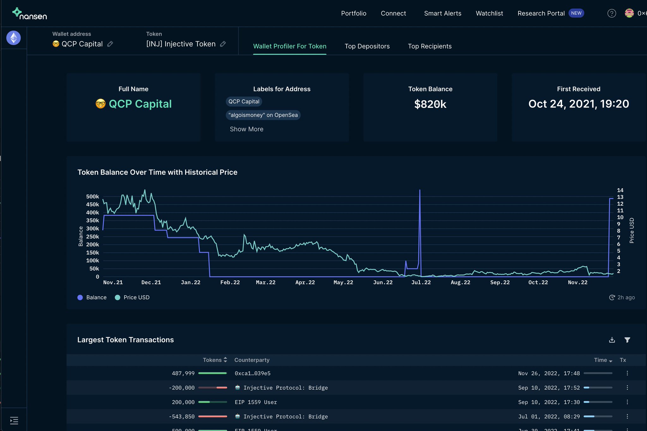Viewport: 647px width, 431px height.
Task: Download the Largest Token Transactions data
Action: pos(612,340)
